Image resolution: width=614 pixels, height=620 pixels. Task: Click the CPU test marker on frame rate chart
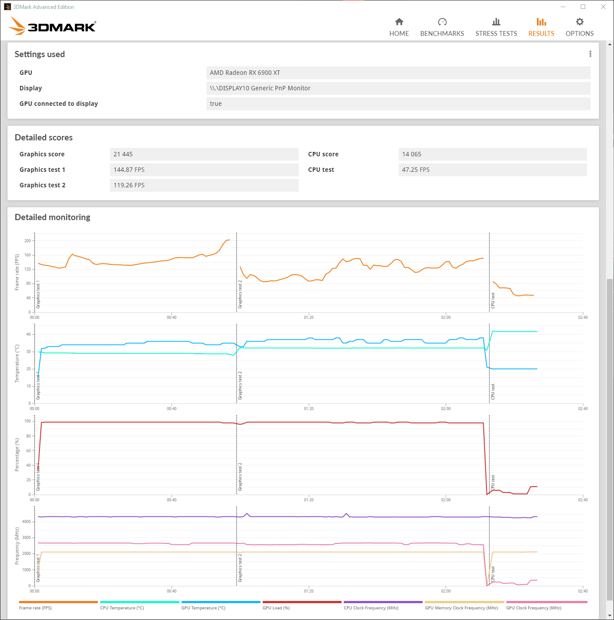point(493,300)
